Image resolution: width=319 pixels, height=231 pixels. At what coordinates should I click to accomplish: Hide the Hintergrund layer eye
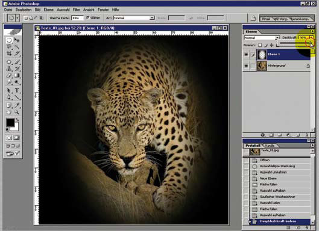coord(246,66)
